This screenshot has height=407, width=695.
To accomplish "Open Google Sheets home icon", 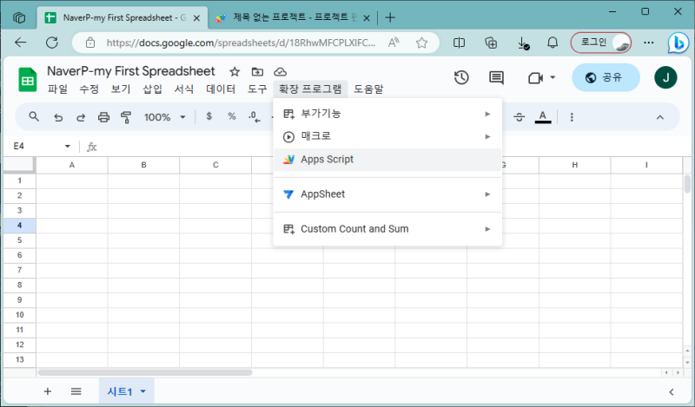I will [x=28, y=80].
